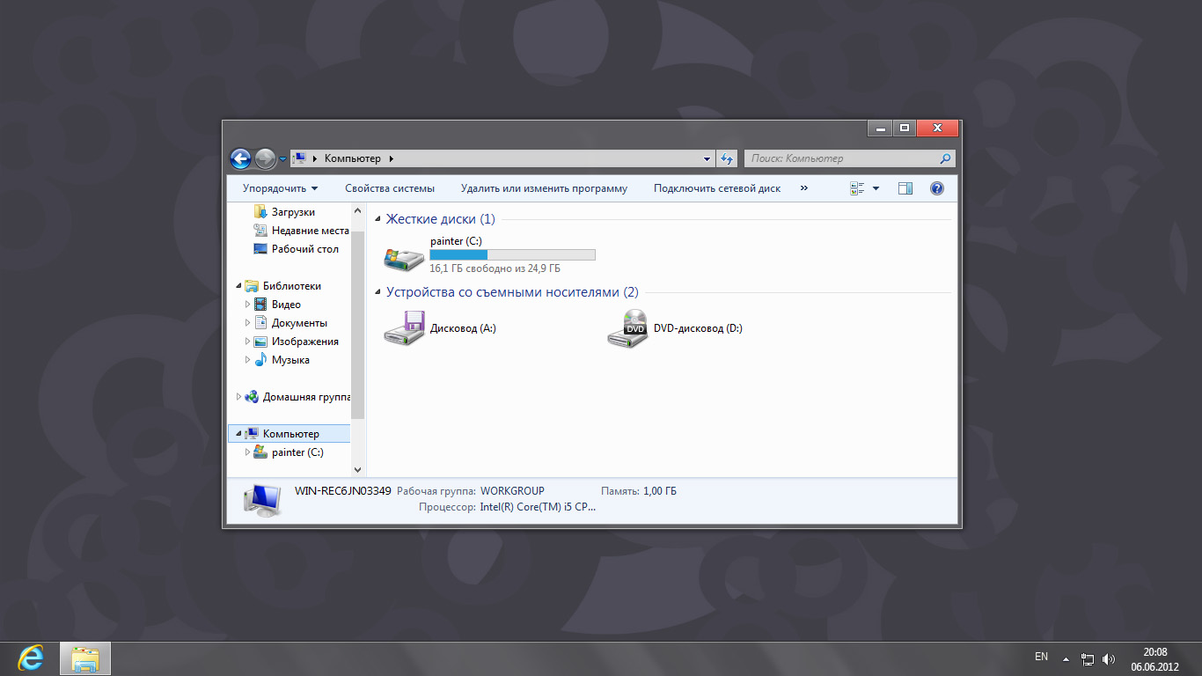
Task: Expand the arrow after Компьютер in address bar
Action: click(x=392, y=158)
